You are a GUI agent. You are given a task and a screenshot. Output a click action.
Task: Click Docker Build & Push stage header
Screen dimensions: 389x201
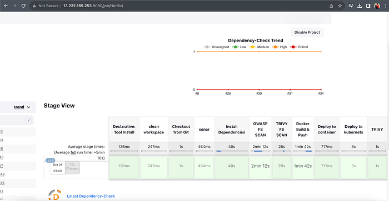tap(303, 130)
